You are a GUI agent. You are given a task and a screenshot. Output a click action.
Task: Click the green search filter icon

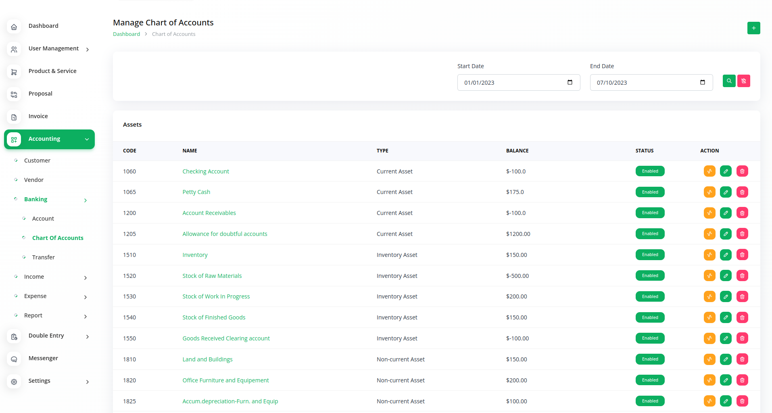click(729, 81)
